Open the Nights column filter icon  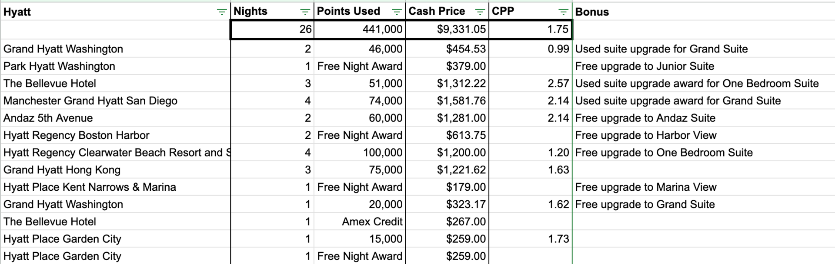(305, 12)
